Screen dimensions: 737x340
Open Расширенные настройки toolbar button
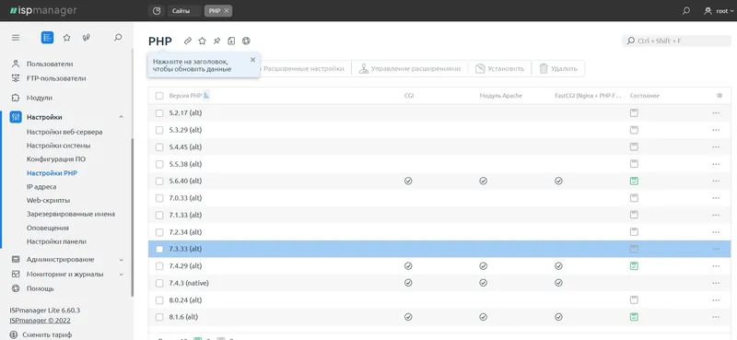303,69
